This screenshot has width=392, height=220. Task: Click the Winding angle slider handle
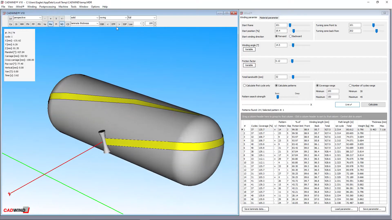(x=293, y=45)
